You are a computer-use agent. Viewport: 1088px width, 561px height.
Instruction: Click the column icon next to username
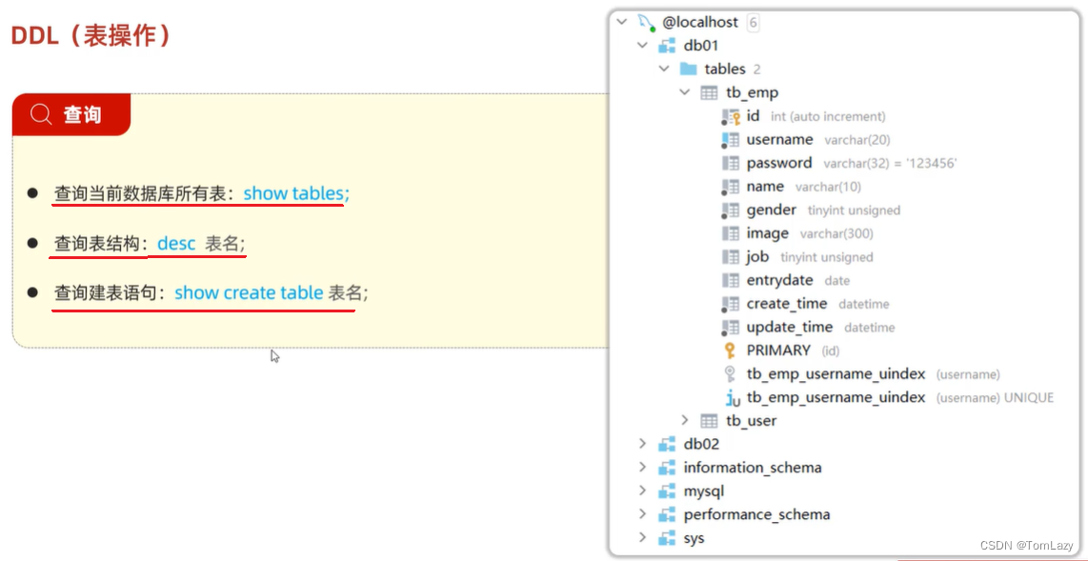[x=731, y=139]
